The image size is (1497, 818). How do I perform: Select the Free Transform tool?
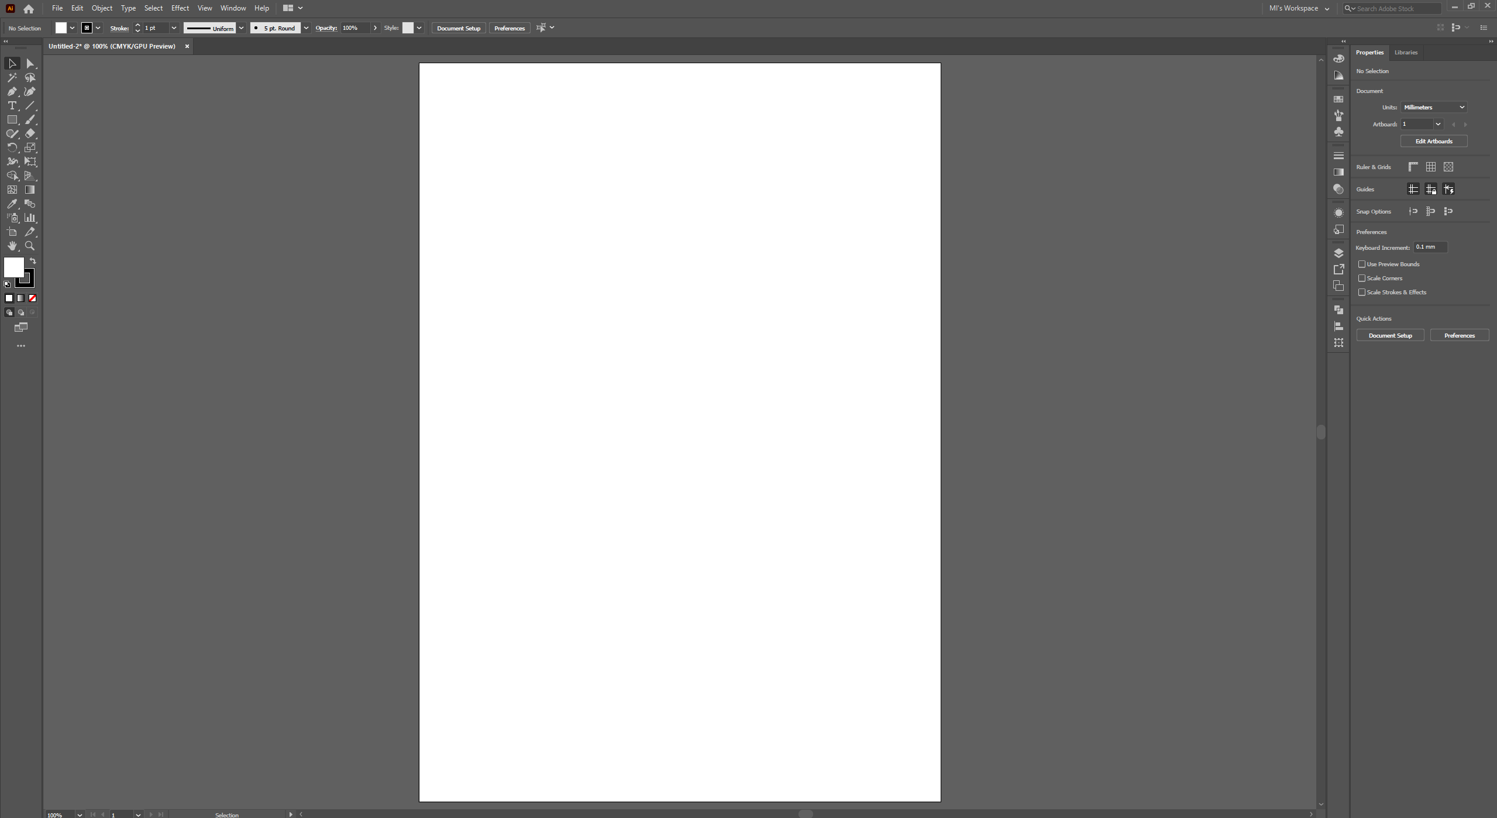[30, 161]
